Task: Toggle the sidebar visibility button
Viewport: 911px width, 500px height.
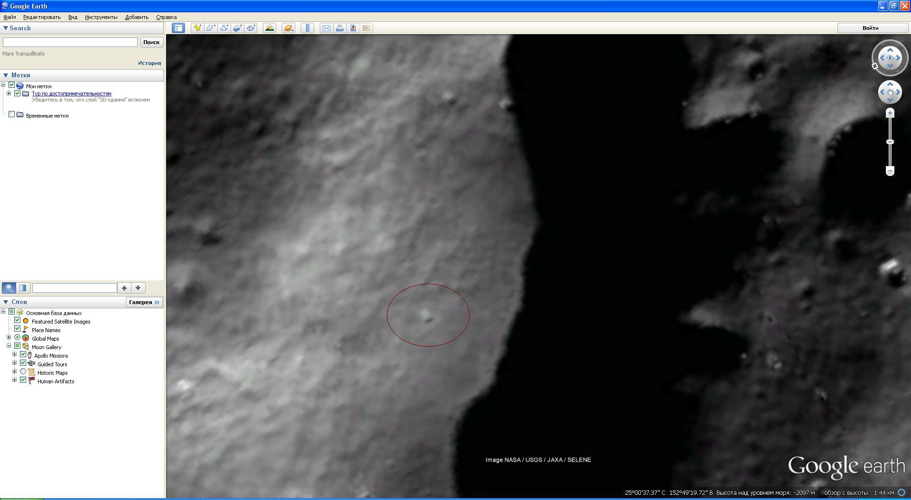Action: [x=178, y=28]
